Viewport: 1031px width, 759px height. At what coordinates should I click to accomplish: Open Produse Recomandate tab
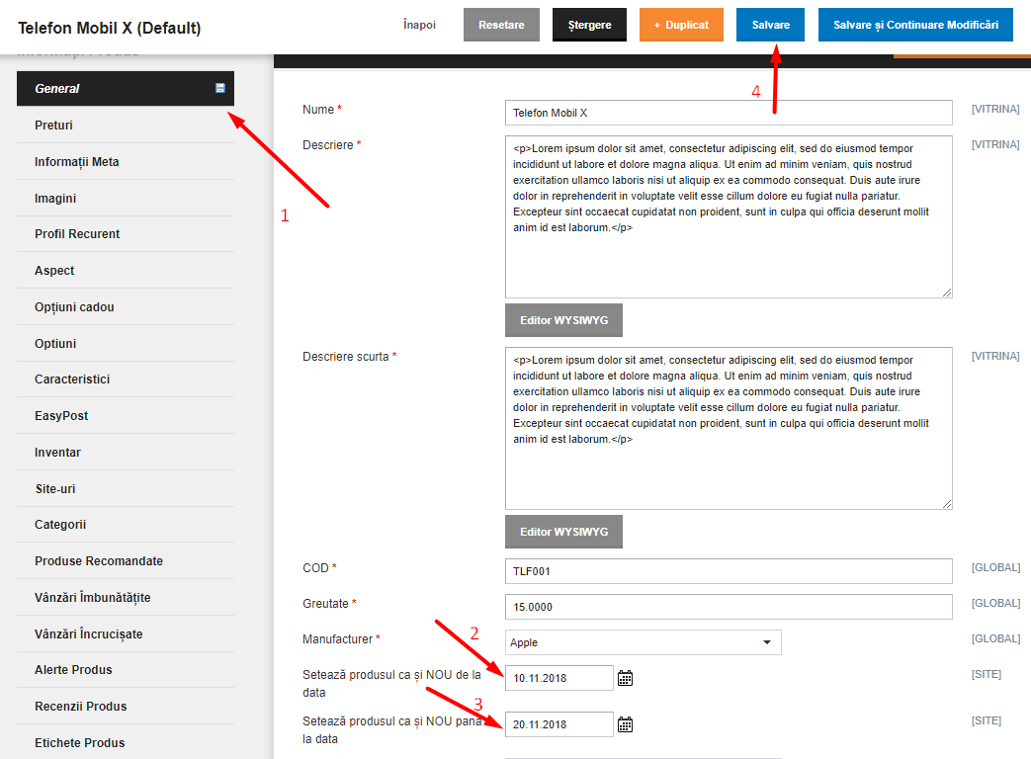coord(125,561)
